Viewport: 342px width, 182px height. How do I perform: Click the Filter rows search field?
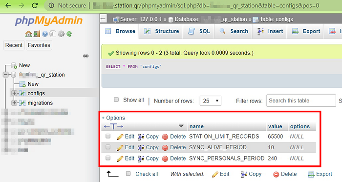click(301, 101)
